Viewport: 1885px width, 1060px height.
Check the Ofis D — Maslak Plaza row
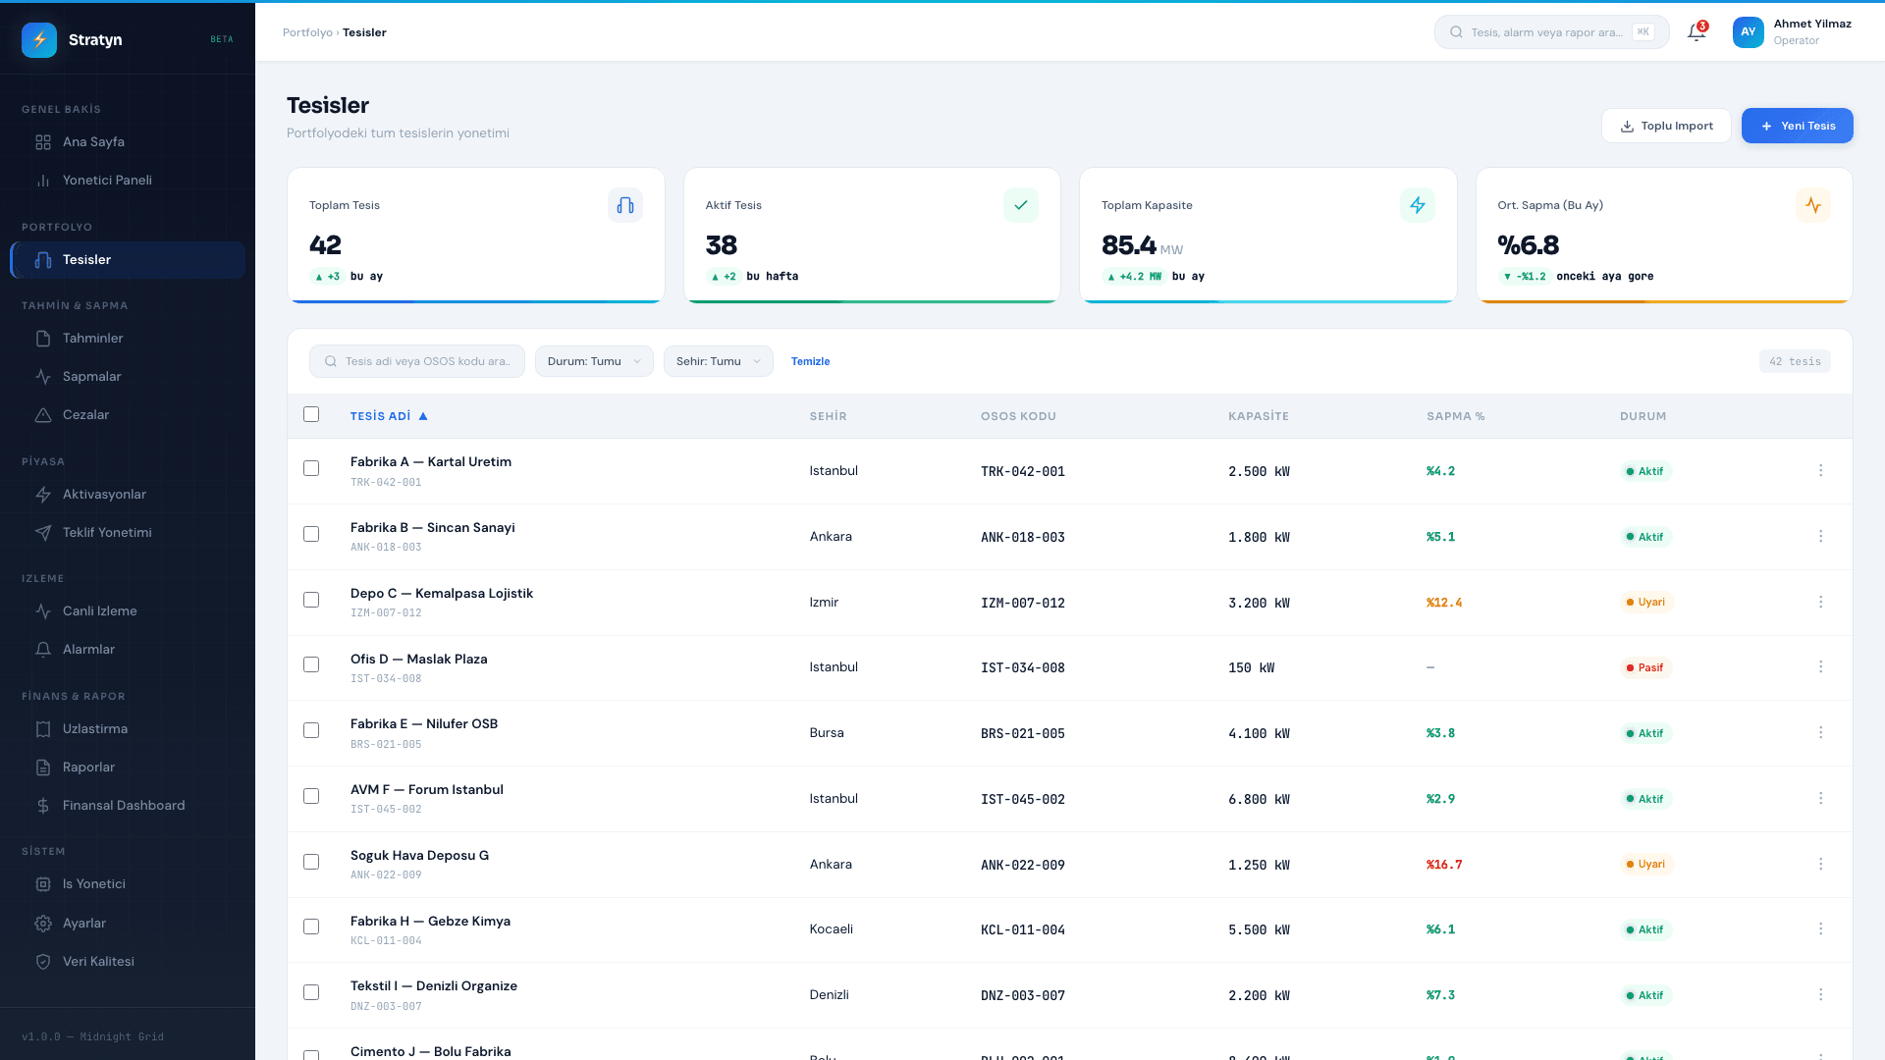[311, 664]
